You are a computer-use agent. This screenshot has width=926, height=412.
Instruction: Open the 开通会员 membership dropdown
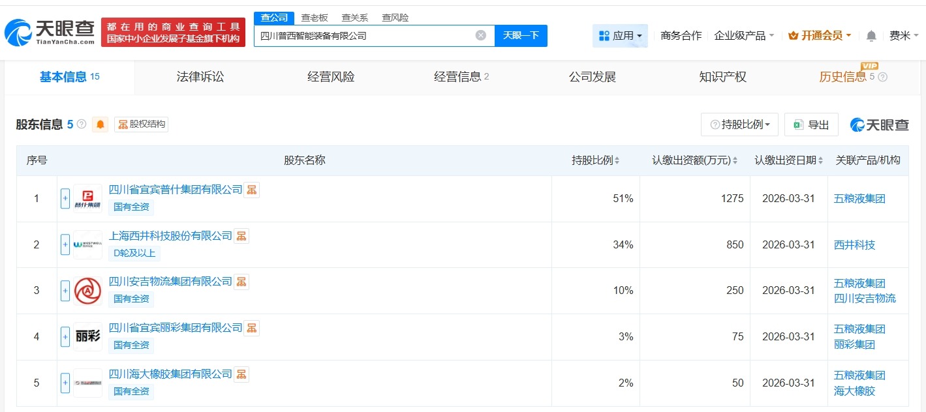tap(819, 35)
